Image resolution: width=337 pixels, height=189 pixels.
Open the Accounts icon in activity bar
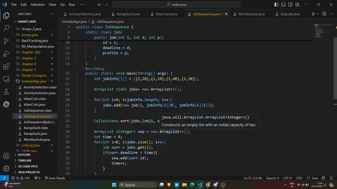pos(6,156)
